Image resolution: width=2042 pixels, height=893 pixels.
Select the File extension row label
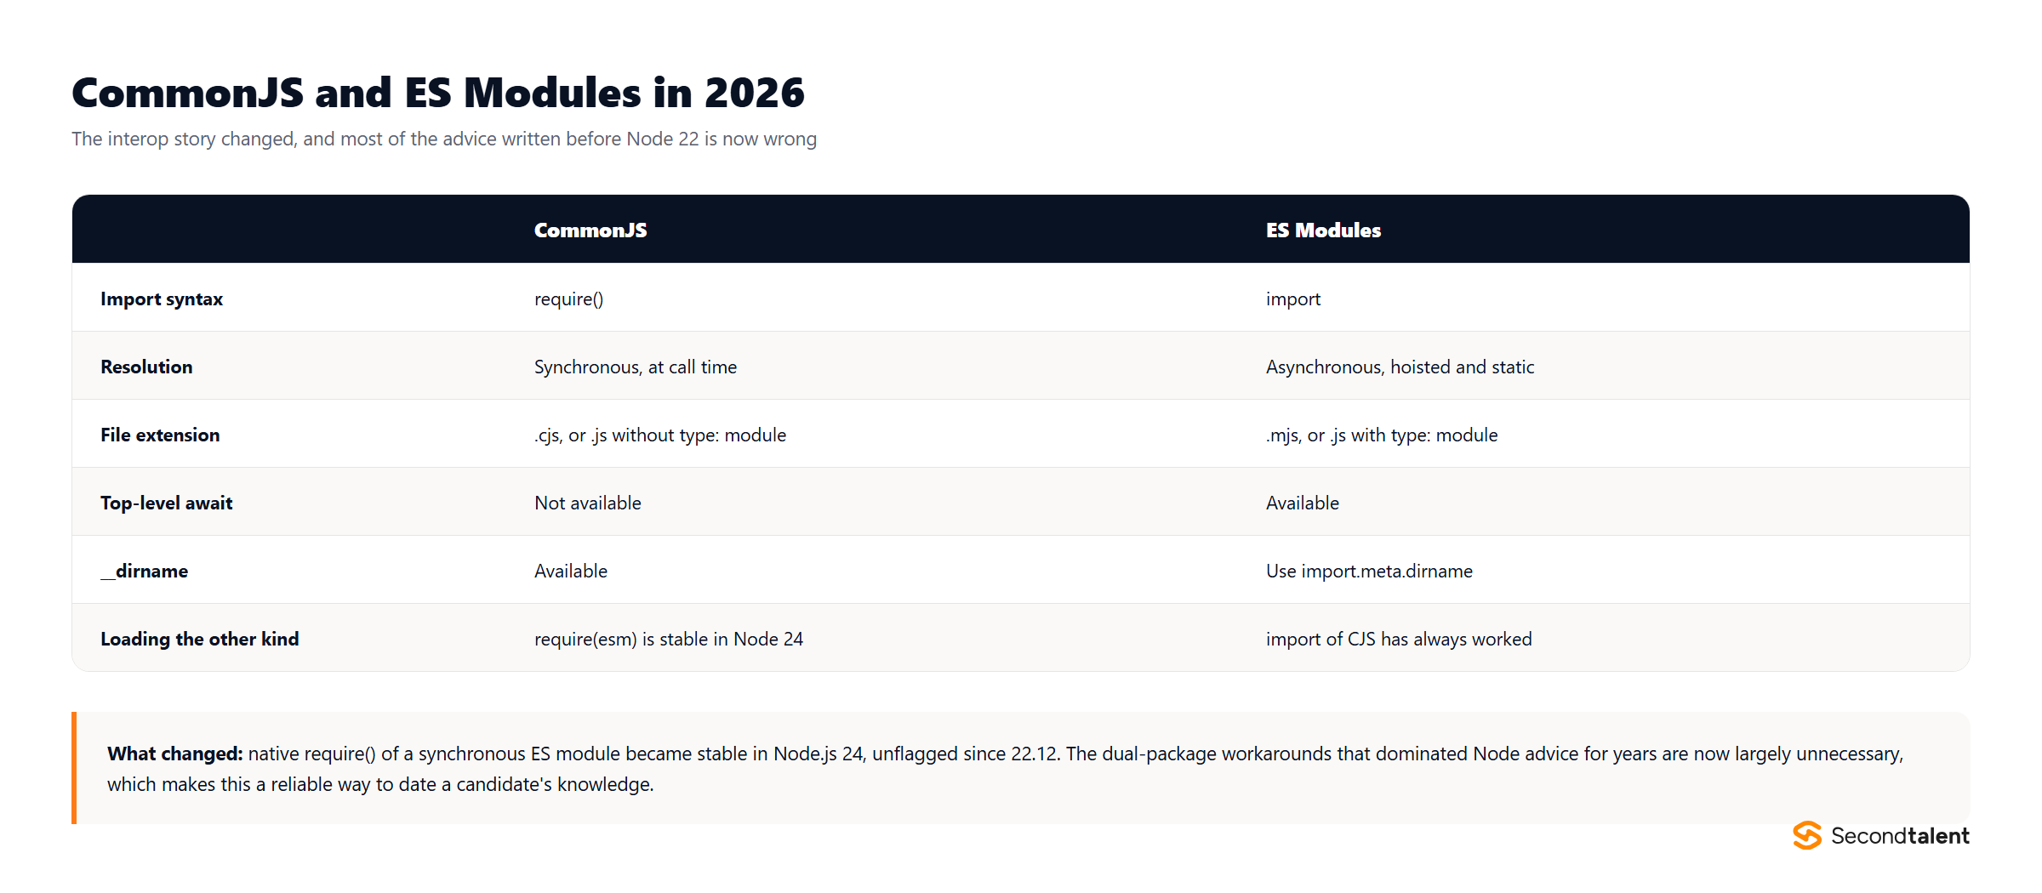[160, 435]
